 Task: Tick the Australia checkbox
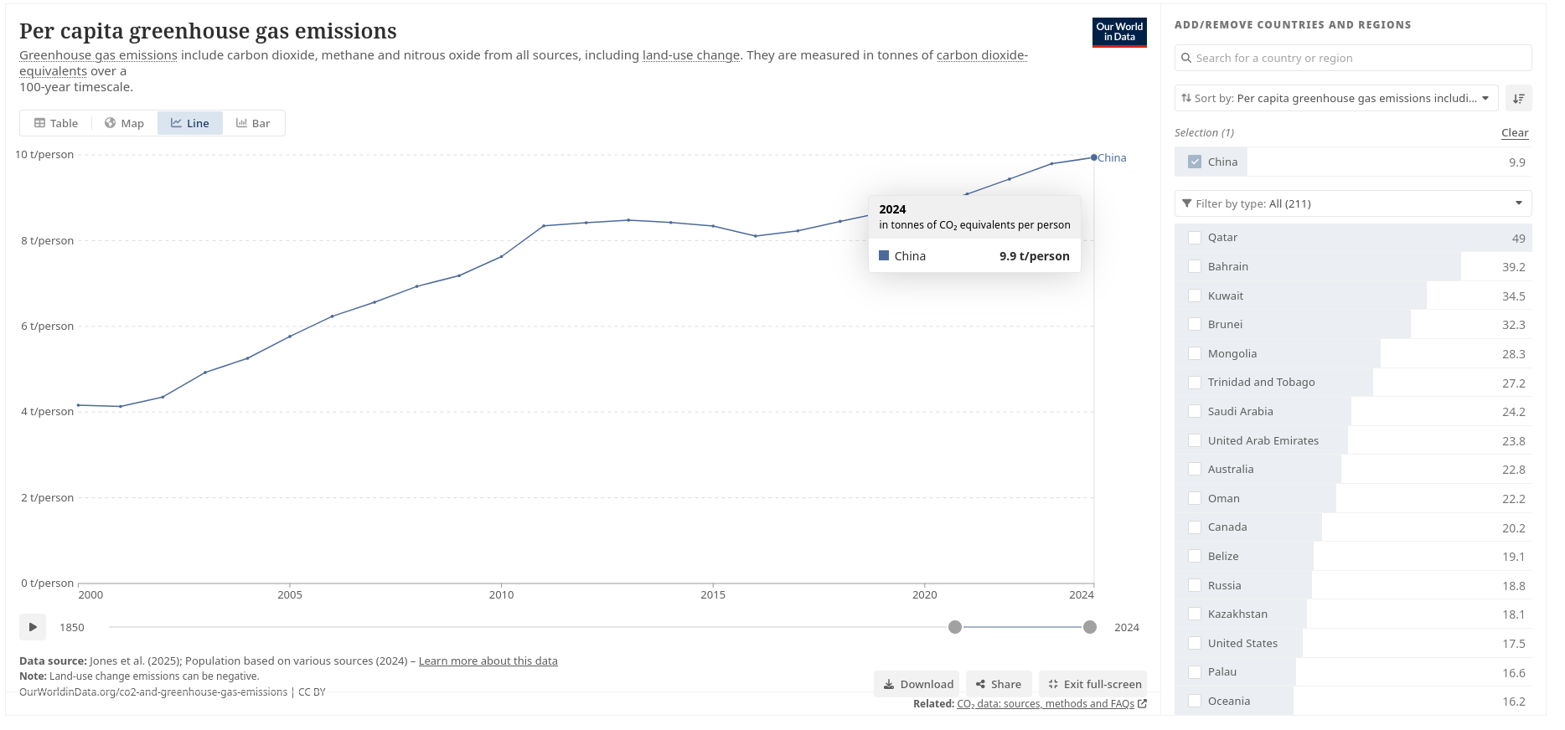(1195, 470)
